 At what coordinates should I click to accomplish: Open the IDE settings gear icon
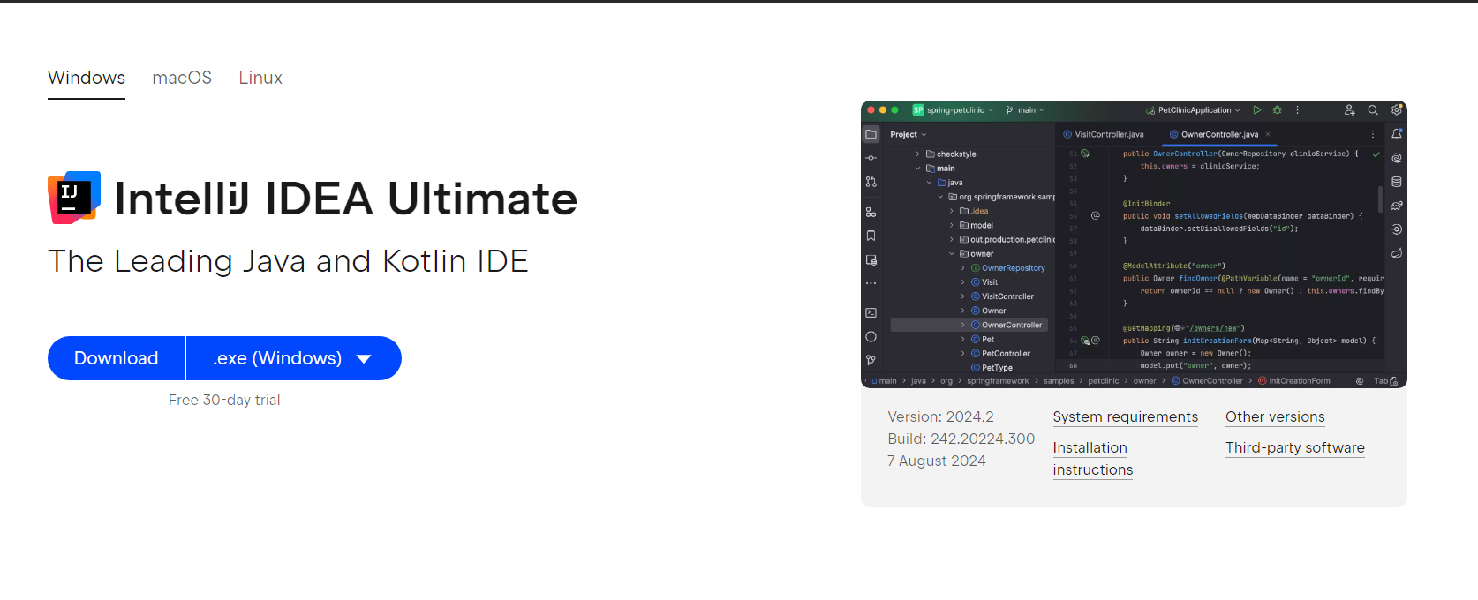point(1397,110)
